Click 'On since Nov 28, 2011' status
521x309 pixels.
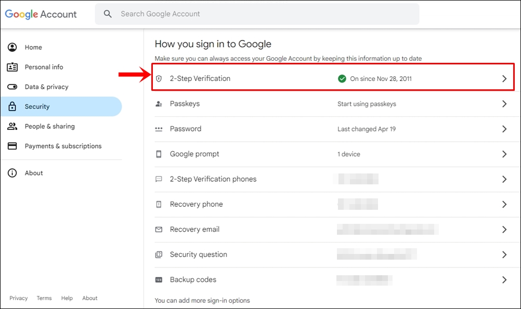pos(381,78)
